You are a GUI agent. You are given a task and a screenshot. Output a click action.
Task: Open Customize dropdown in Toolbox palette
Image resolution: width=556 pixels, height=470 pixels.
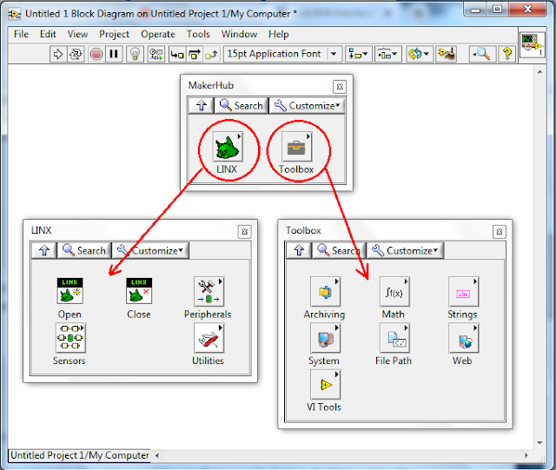point(406,250)
